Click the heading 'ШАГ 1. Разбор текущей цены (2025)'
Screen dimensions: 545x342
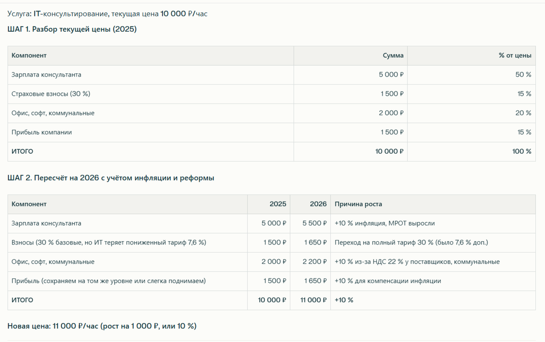tap(72, 29)
